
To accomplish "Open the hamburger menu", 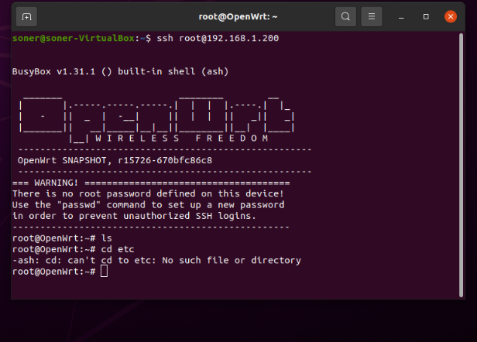I will click(x=372, y=16).
